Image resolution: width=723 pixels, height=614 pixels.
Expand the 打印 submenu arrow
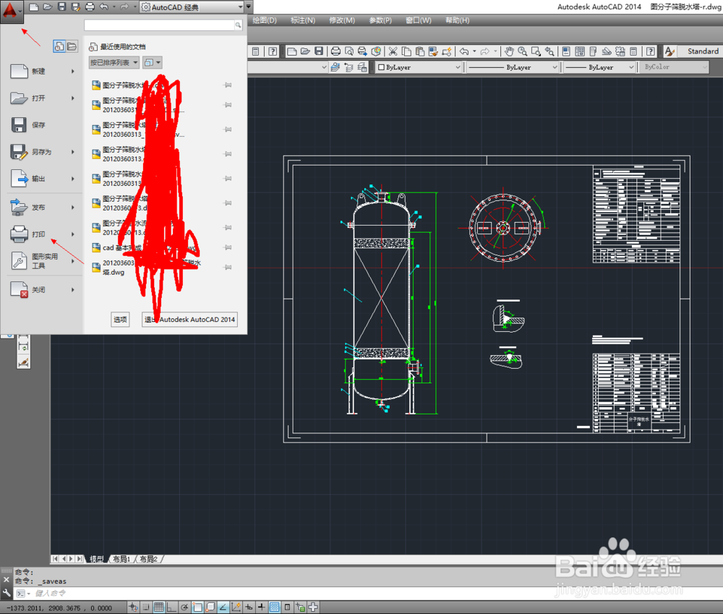pyautogui.click(x=73, y=234)
